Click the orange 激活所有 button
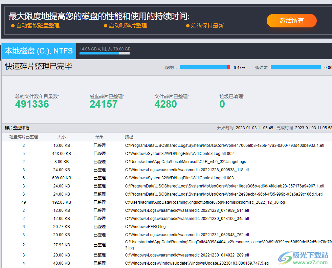The width and height of the screenshot is (332, 268). (x=292, y=21)
